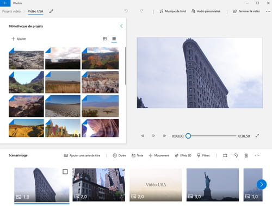Step back one frame
The width and height of the screenshot is (272, 206).
(x=143, y=136)
